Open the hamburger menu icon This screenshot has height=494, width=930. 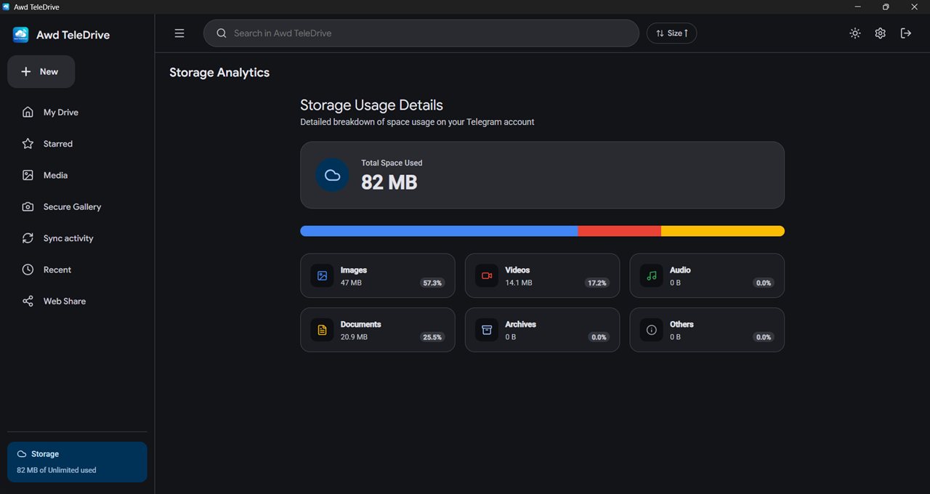(x=179, y=33)
